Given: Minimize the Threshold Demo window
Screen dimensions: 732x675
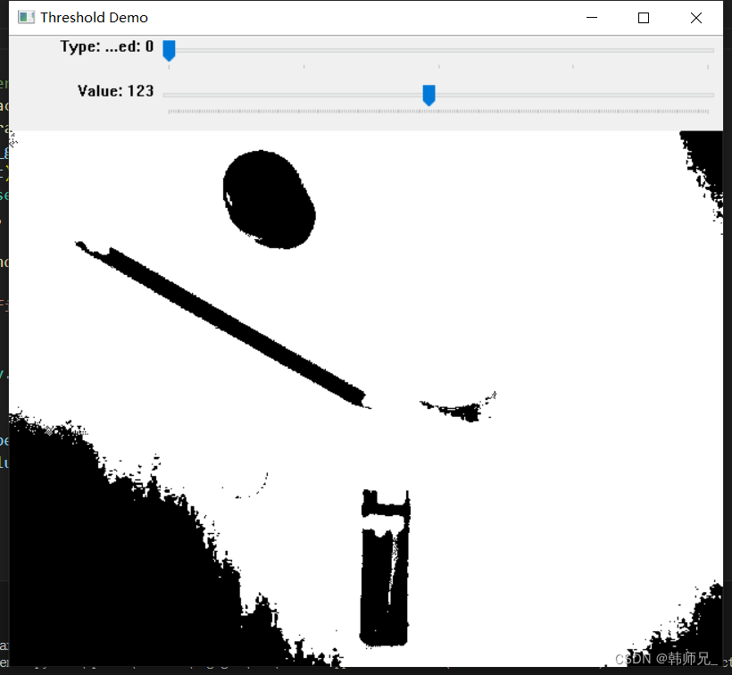Looking at the screenshot, I should [592, 17].
